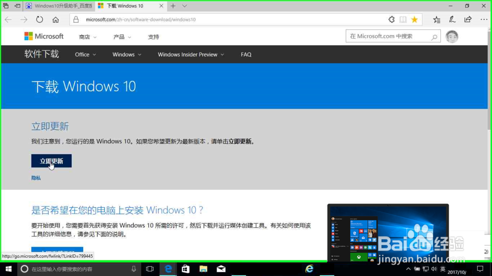The image size is (492, 276).
Task: Close the 下载 Windows 10 tab
Action: point(161,6)
